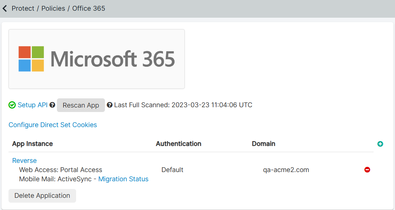This screenshot has width=395, height=210.
Task: Click the green Setup API checkmark icon
Action: [12, 105]
